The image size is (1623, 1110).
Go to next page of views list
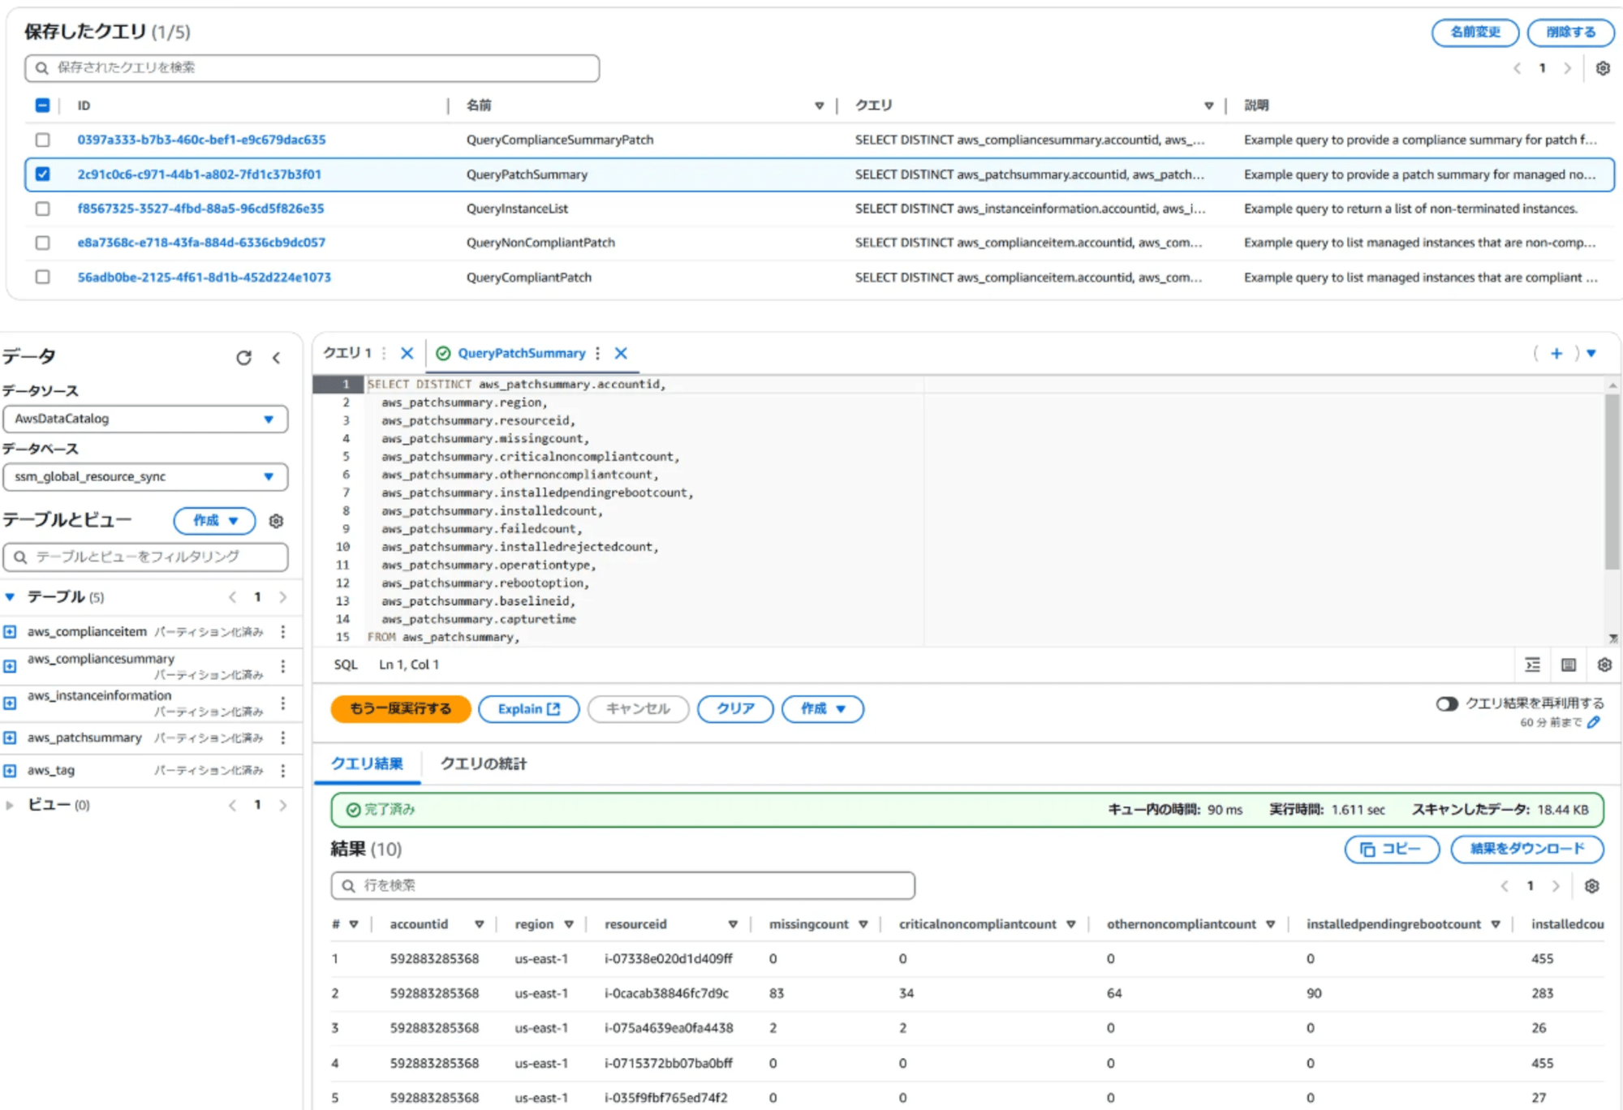coord(283,805)
